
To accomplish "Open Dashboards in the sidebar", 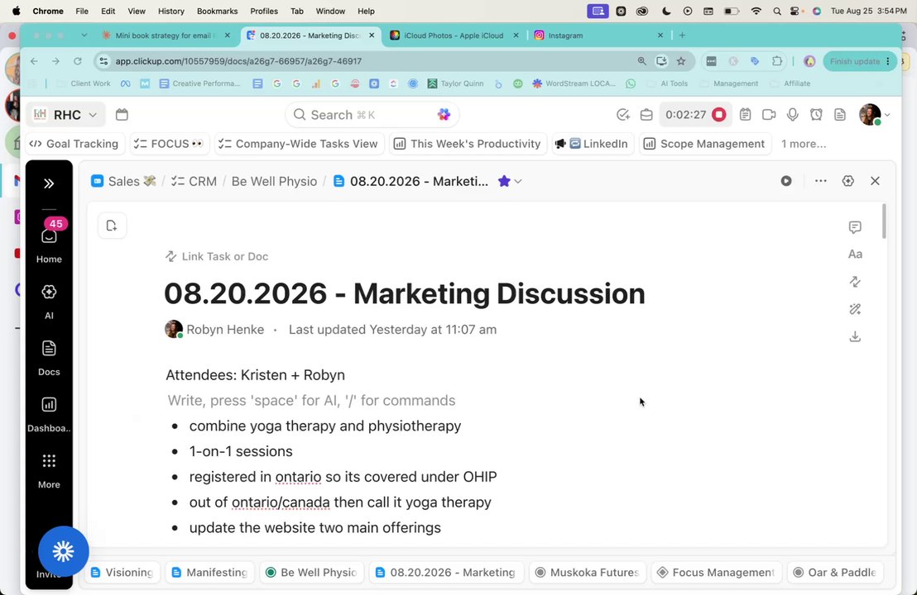I will click(49, 415).
